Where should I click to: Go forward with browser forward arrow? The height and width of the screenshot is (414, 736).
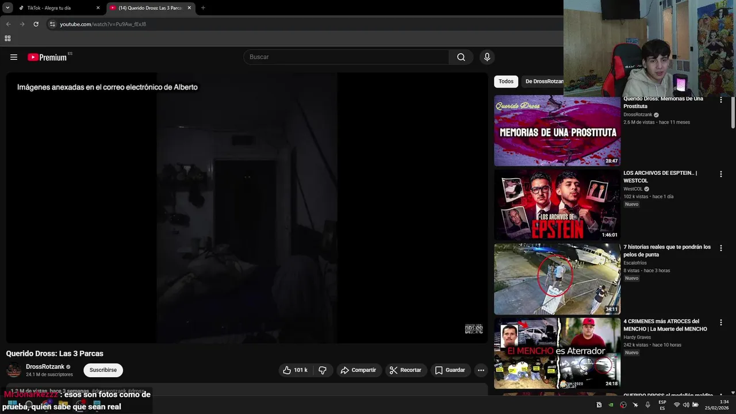pyautogui.click(x=22, y=24)
